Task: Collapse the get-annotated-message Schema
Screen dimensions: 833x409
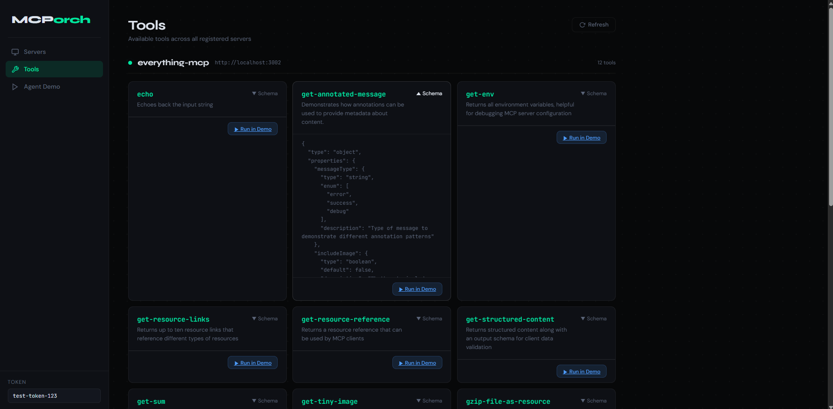Action: pos(429,93)
